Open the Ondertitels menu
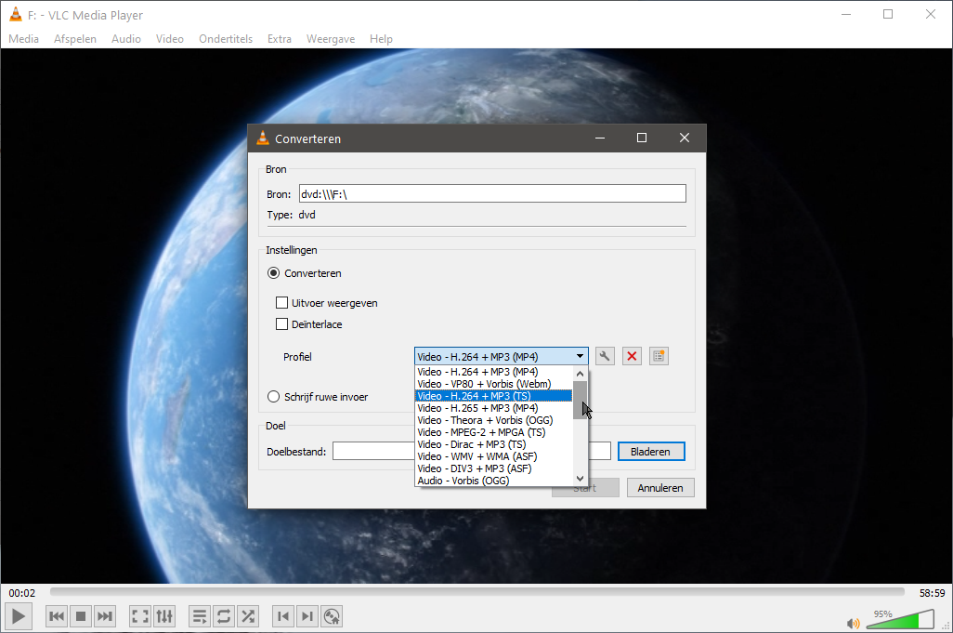This screenshot has width=953, height=633. [226, 39]
